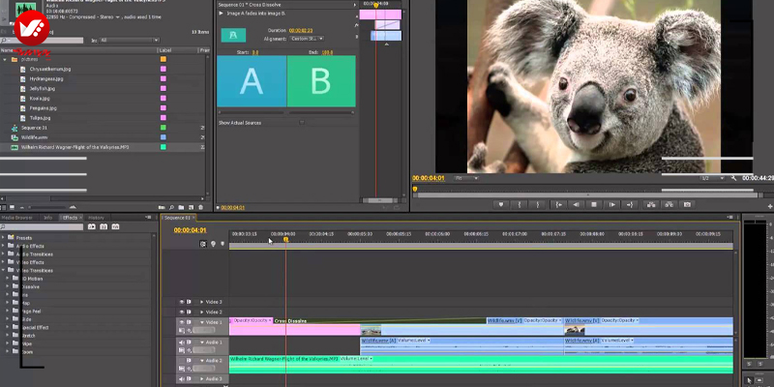Toggle Sync Lock on Video 3 track
This screenshot has width=774, height=387.
(x=189, y=302)
